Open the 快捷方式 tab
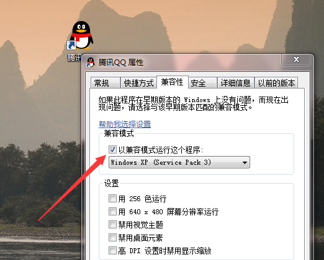 pos(138,83)
